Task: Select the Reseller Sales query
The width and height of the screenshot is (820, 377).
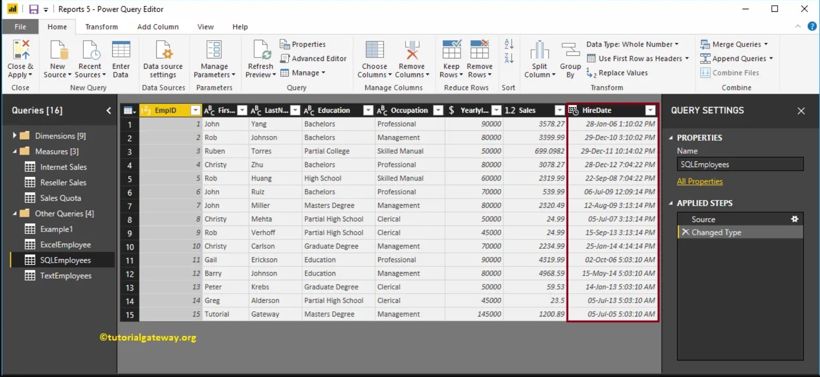Action: 63,183
